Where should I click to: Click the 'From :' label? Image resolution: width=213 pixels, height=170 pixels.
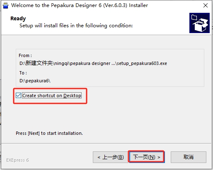click(25, 55)
